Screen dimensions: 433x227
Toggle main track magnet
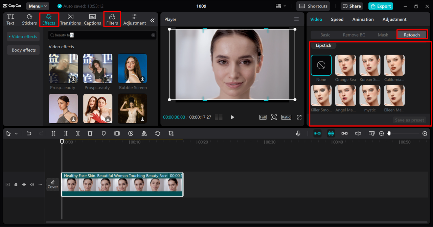click(317, 133)
